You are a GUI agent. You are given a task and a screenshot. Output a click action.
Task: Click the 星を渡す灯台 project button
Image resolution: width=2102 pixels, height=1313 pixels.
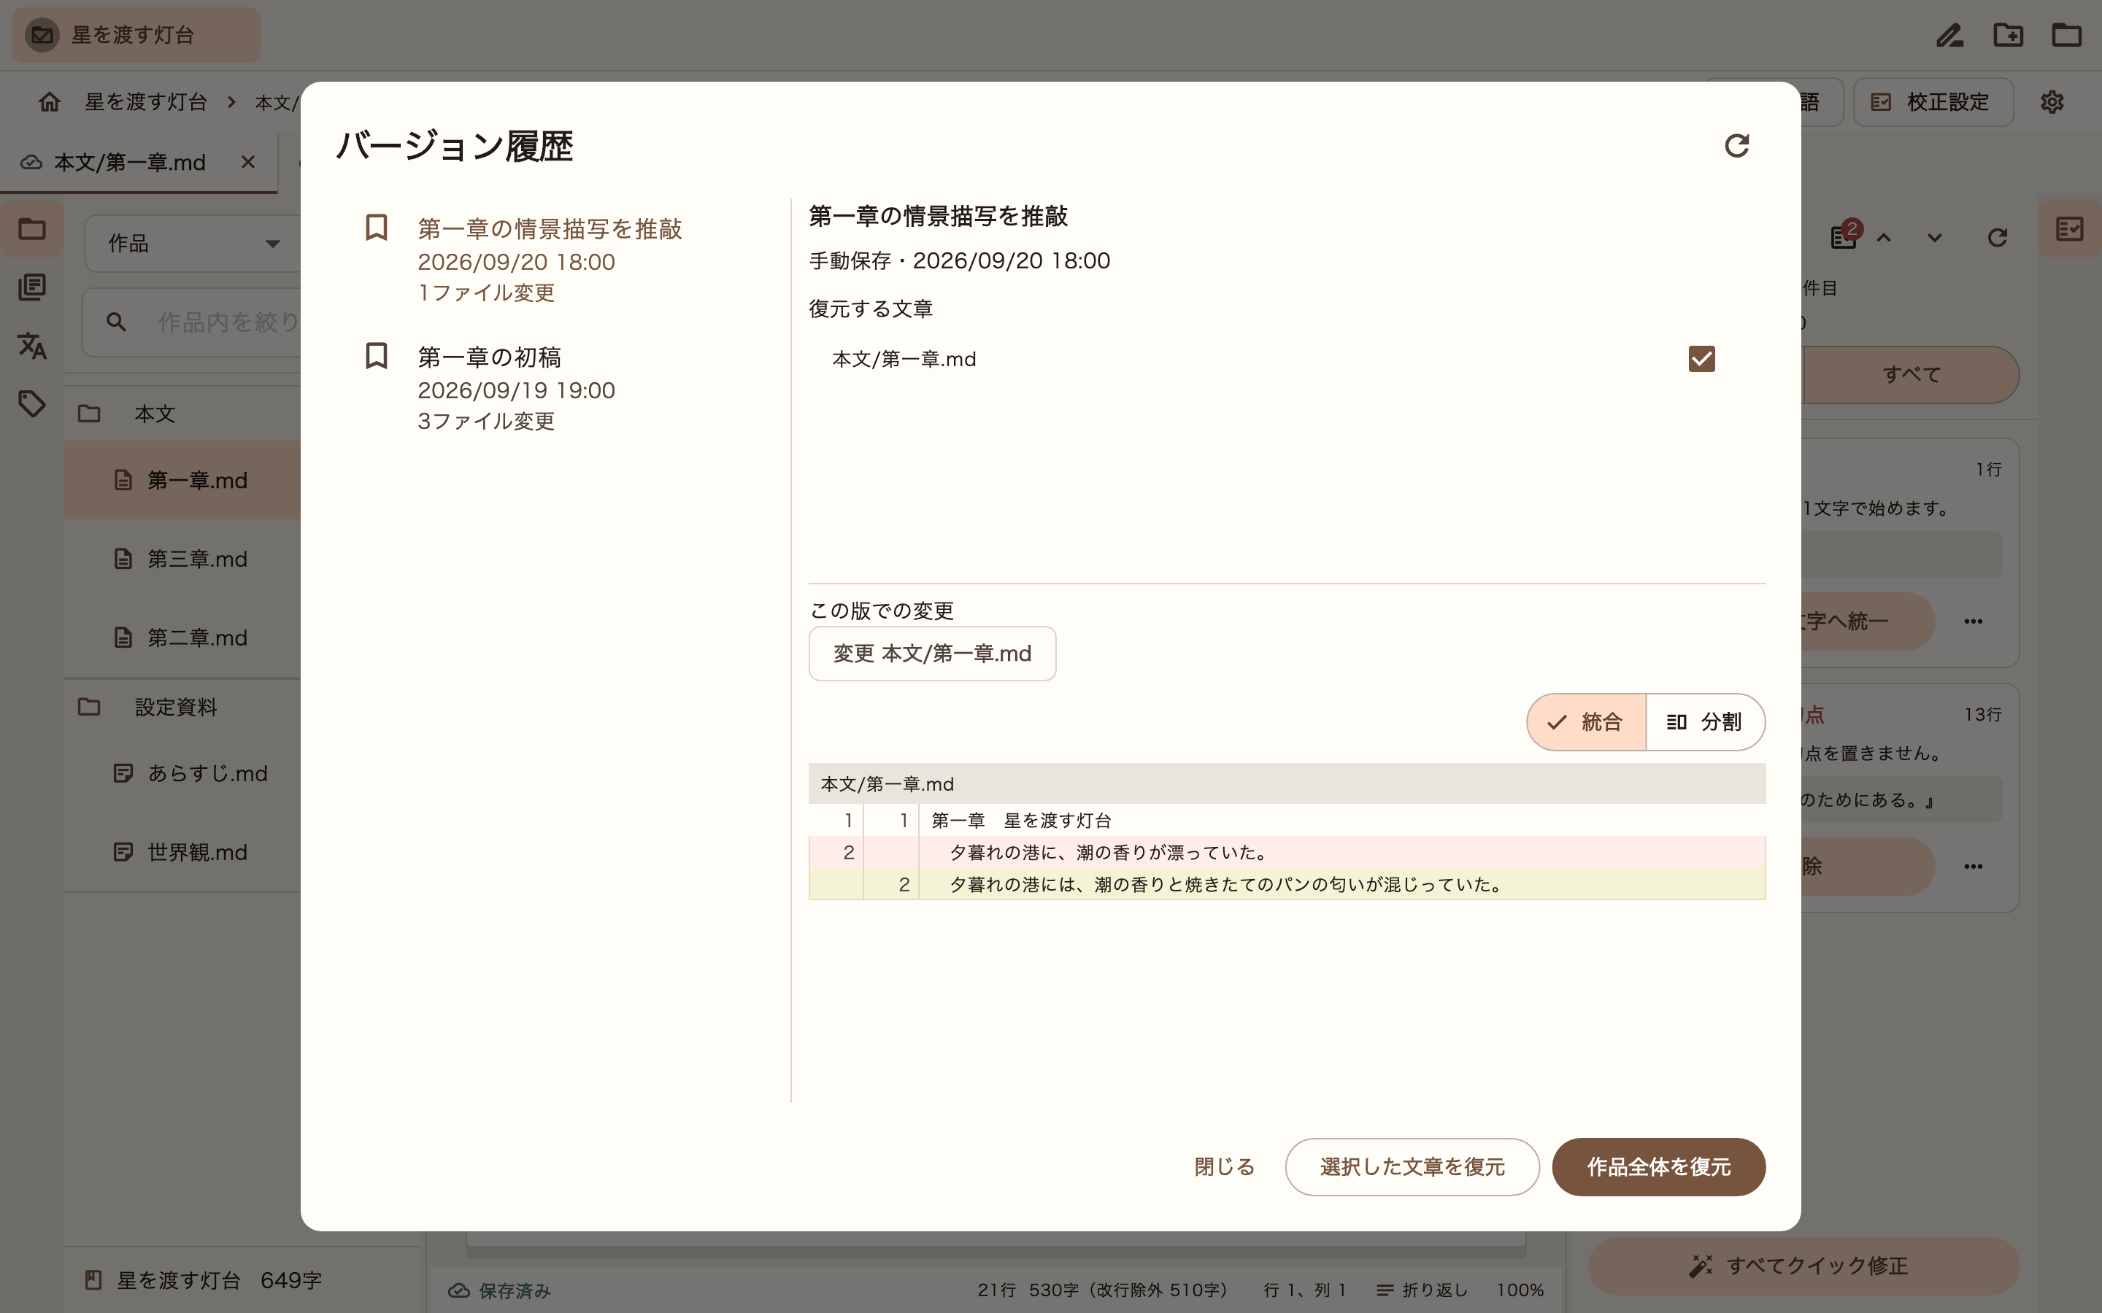click(136, 35)
